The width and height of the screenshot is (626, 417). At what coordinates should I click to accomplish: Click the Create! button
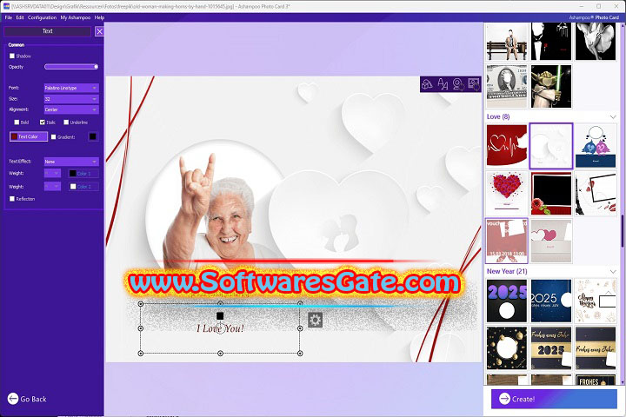(554, 399)
